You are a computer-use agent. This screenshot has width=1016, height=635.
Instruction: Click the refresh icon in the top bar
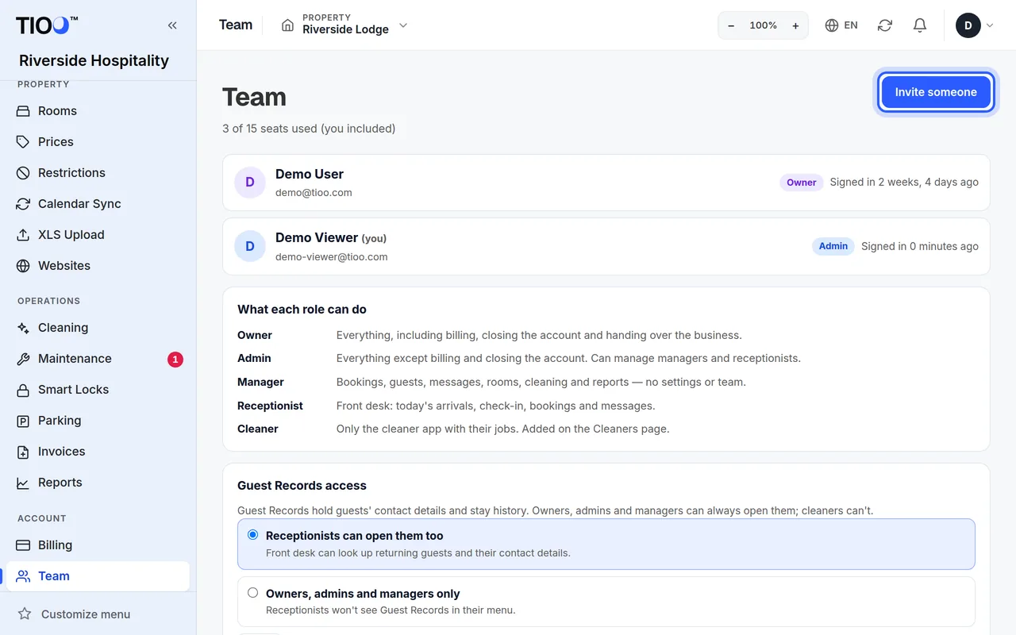(885, 25)
